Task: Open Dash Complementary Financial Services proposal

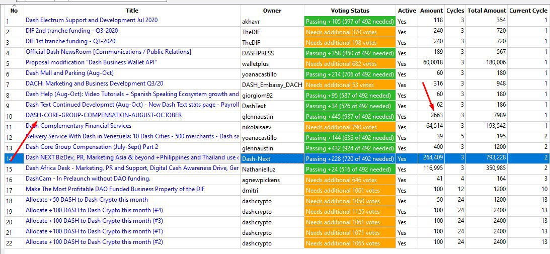Action: [78, 126]
